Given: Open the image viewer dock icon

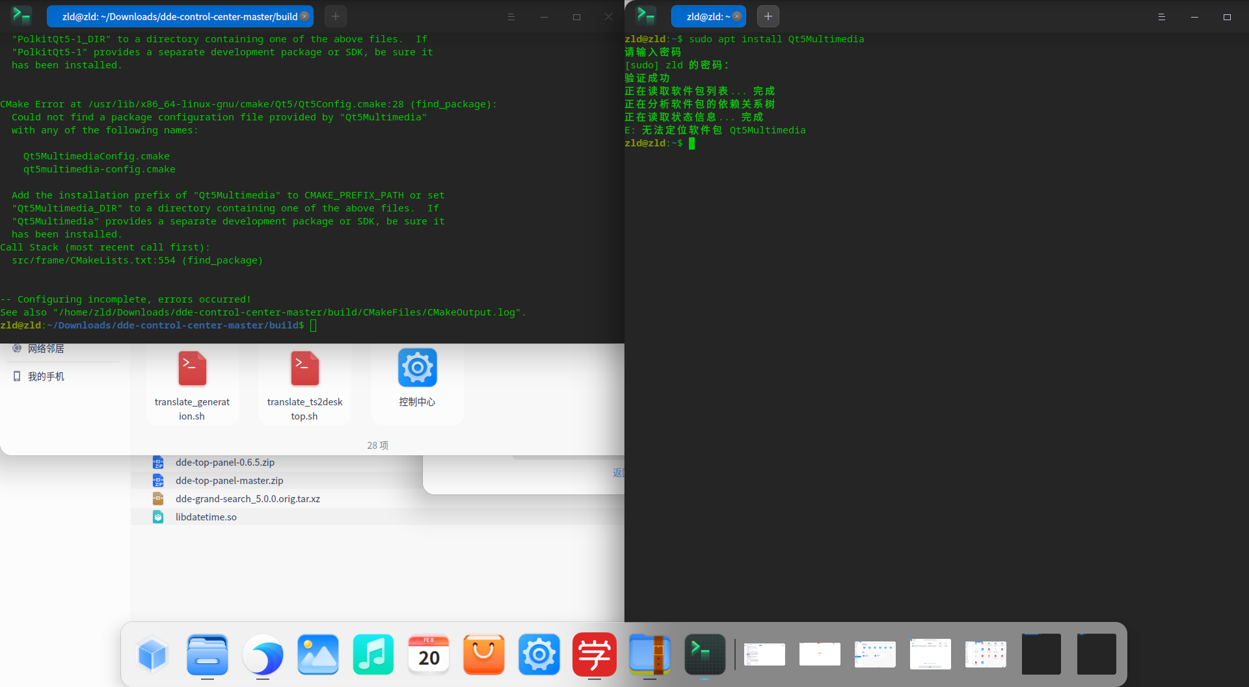Looking at the screenshot, I should pyautogui.click(x=318, y=654).
